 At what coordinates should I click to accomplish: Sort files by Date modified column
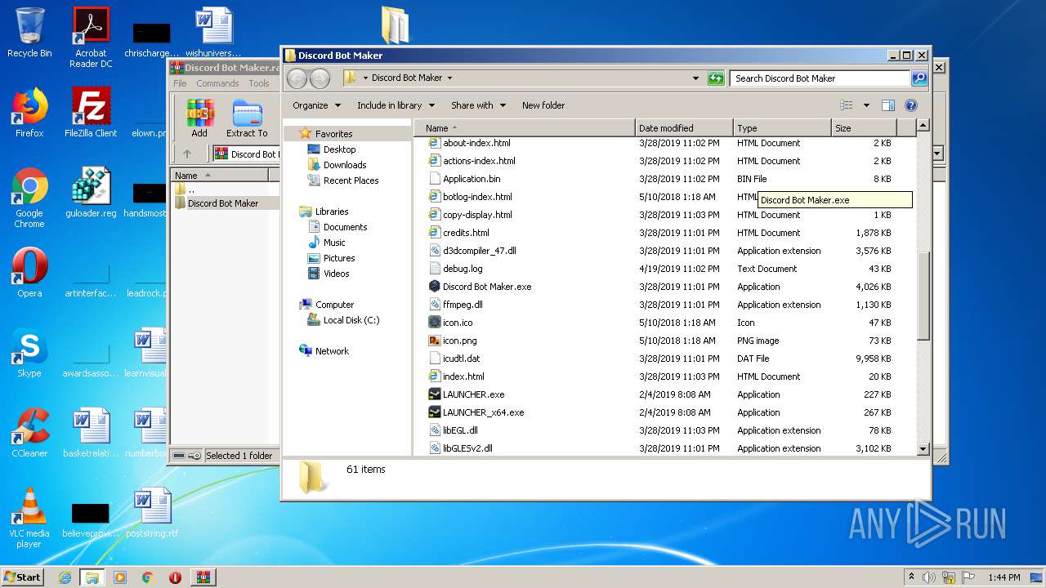(x=684, y=128)
